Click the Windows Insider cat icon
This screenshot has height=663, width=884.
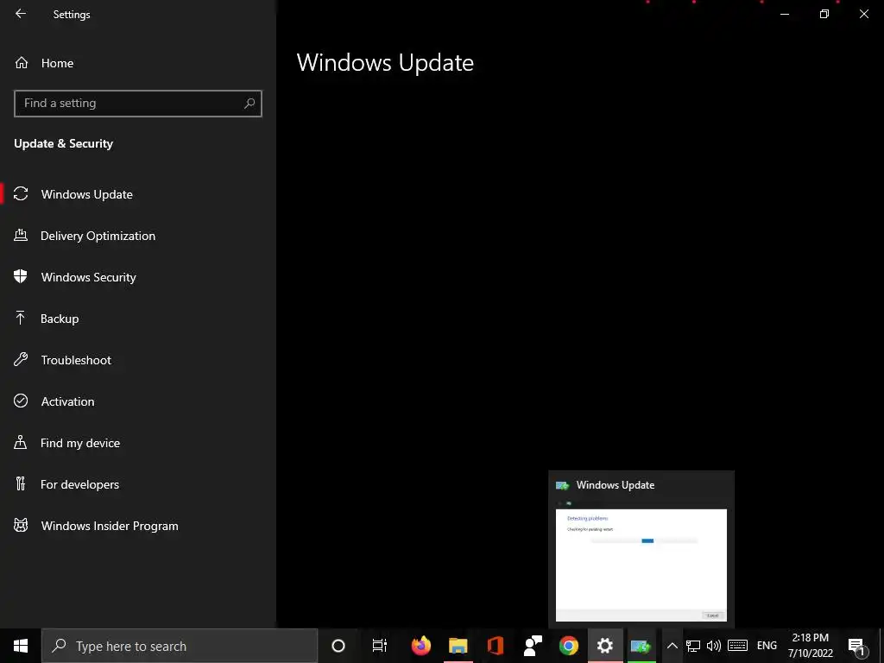[x=21, y=525]
